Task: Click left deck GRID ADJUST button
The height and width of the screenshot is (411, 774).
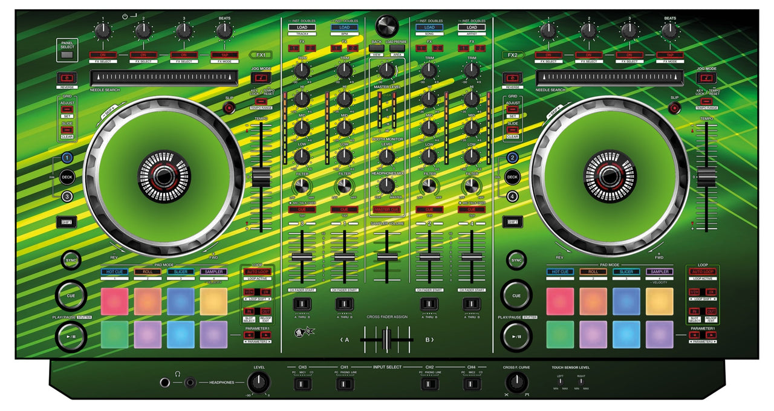Action: tap(67, 109)
